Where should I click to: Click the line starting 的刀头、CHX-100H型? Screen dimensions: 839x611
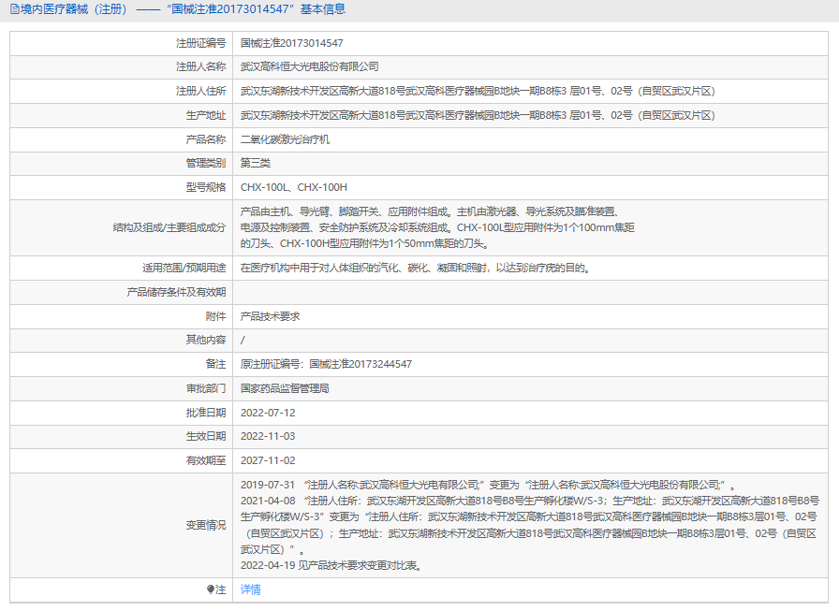click(365, 244)
